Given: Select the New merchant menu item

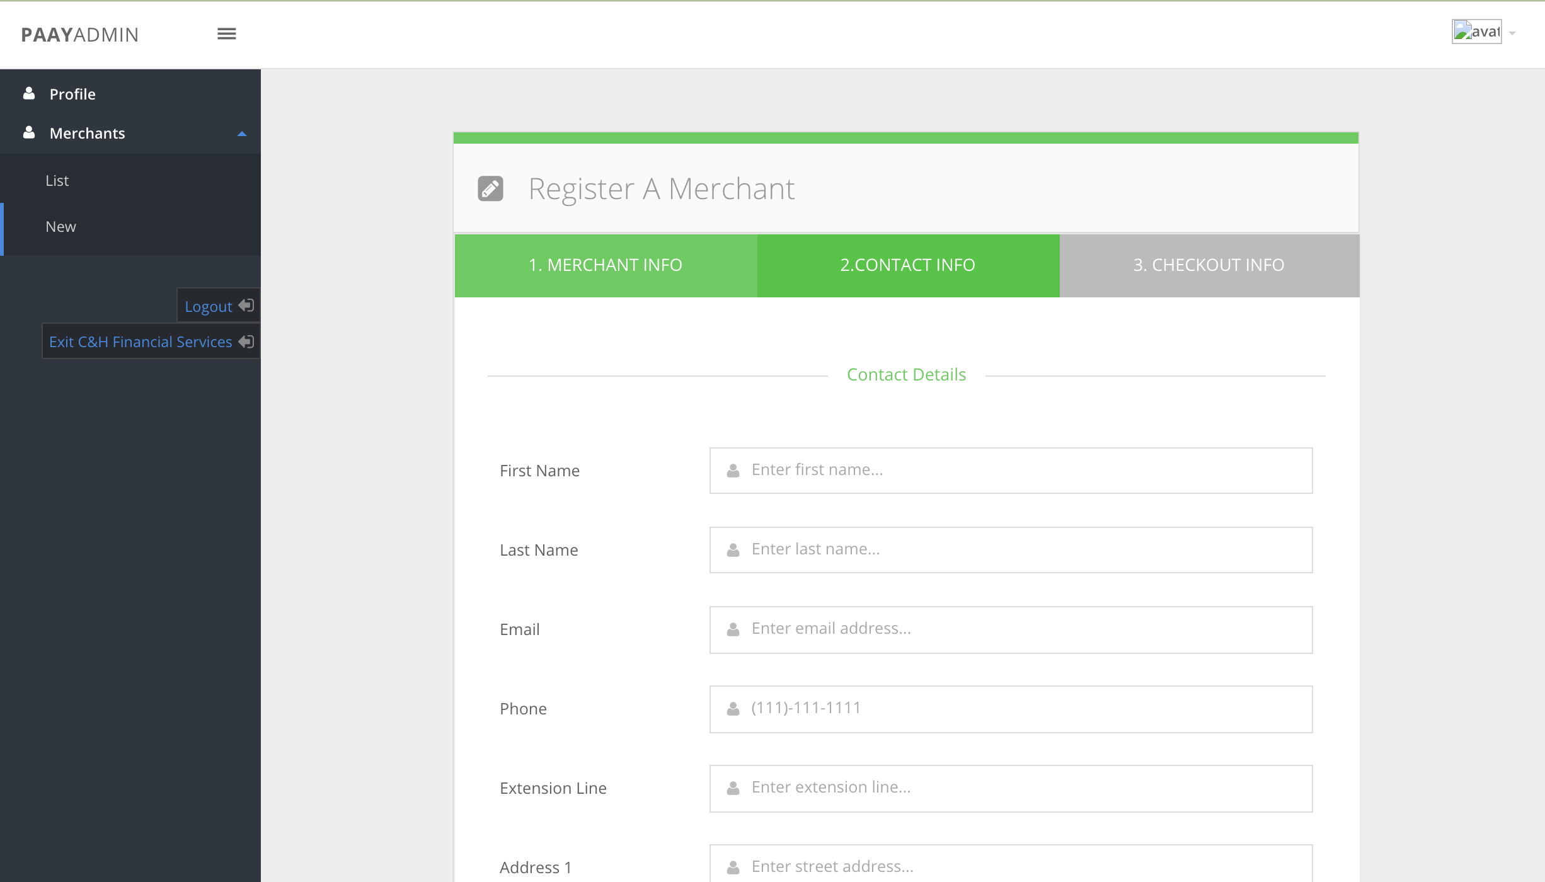Looking at the screenshot, I should (x=60, y=227).
